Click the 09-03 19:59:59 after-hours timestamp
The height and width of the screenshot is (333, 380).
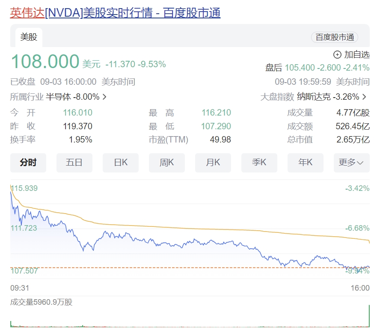(303, 82)
